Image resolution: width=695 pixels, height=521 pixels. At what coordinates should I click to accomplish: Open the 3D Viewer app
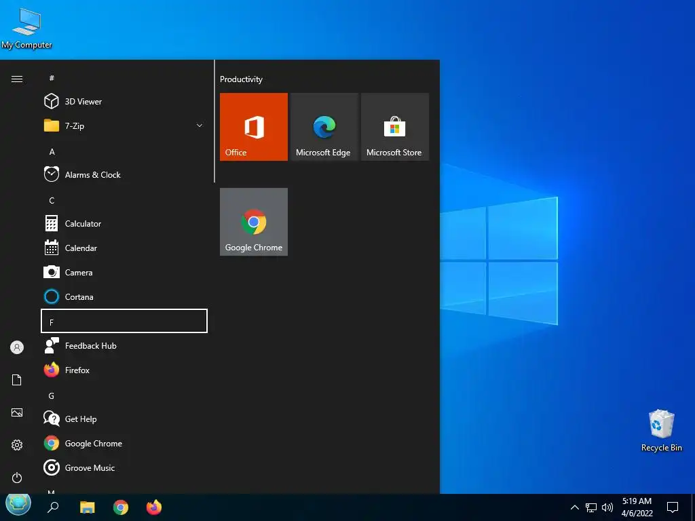pyautogui.click(x=124, y=102)
